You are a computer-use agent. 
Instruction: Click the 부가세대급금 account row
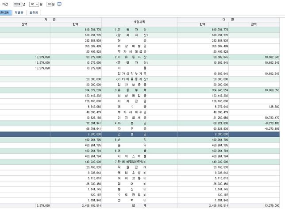coord(139,51)
